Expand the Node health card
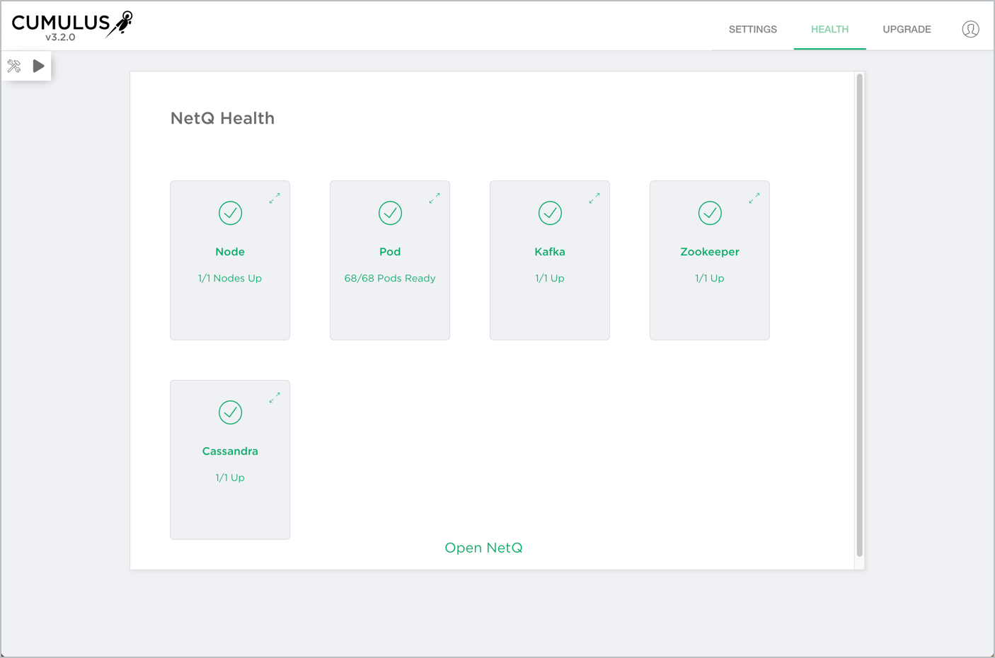Screen dimensions: 995x658 pos(275,199)
